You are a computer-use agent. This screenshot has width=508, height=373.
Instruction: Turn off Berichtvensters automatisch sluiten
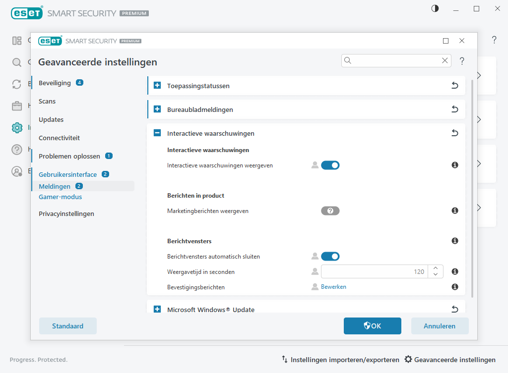click(330, 256)
